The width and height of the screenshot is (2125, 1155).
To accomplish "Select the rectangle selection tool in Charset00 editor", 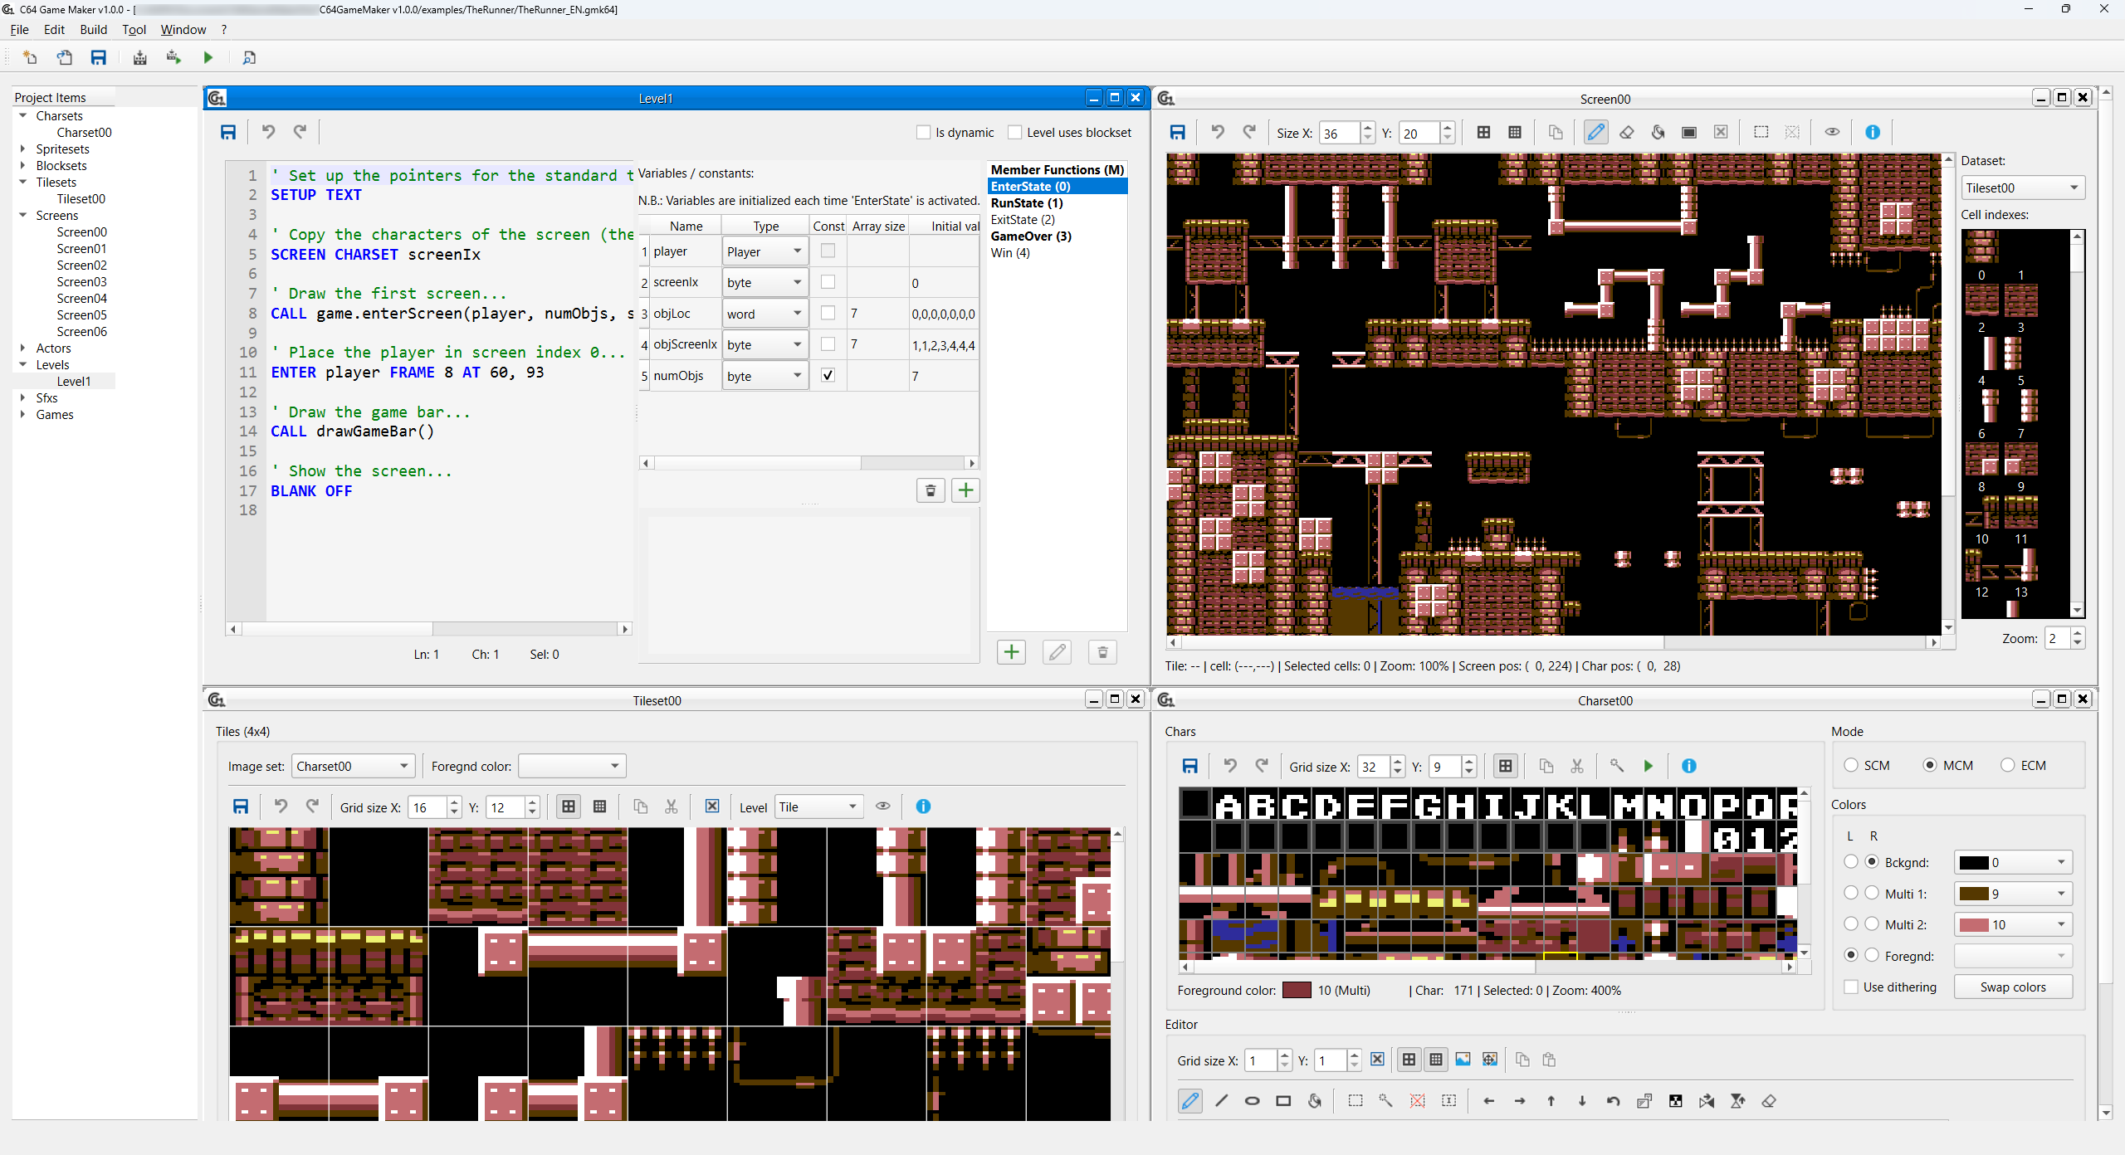I will point(1356,1101).
